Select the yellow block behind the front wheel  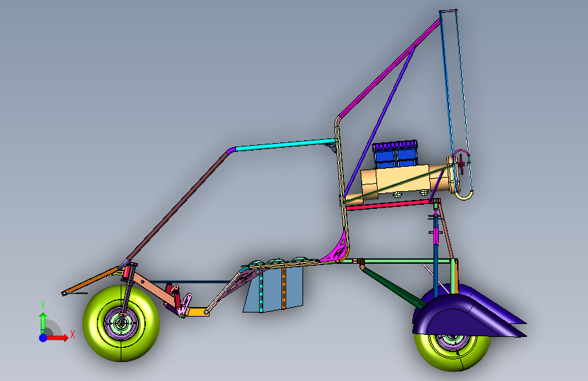[198, 312]
